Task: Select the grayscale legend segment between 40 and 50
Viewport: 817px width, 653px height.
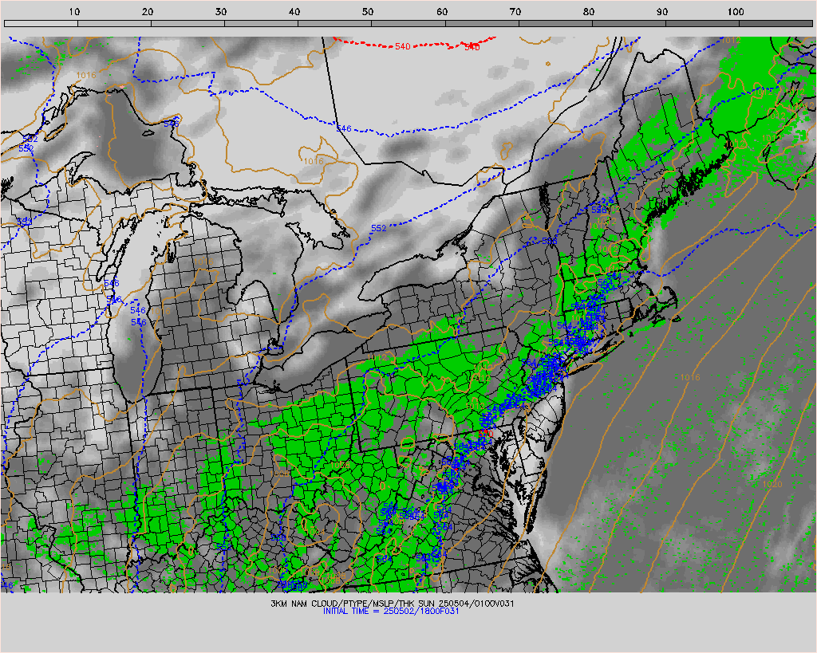Action: (x=334, y=23)
